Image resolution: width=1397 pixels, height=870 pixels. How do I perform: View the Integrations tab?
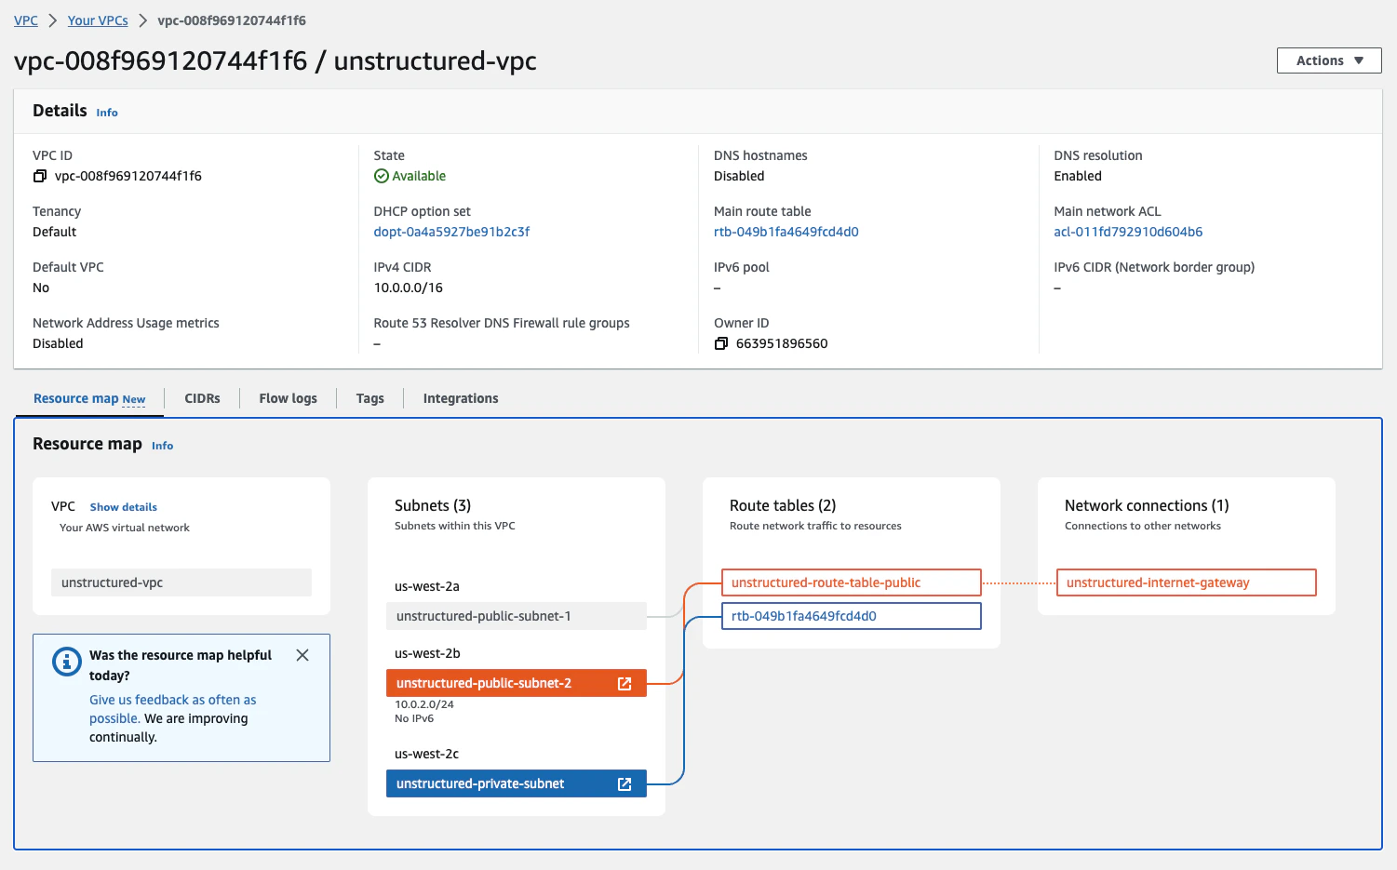click(460, 398)
